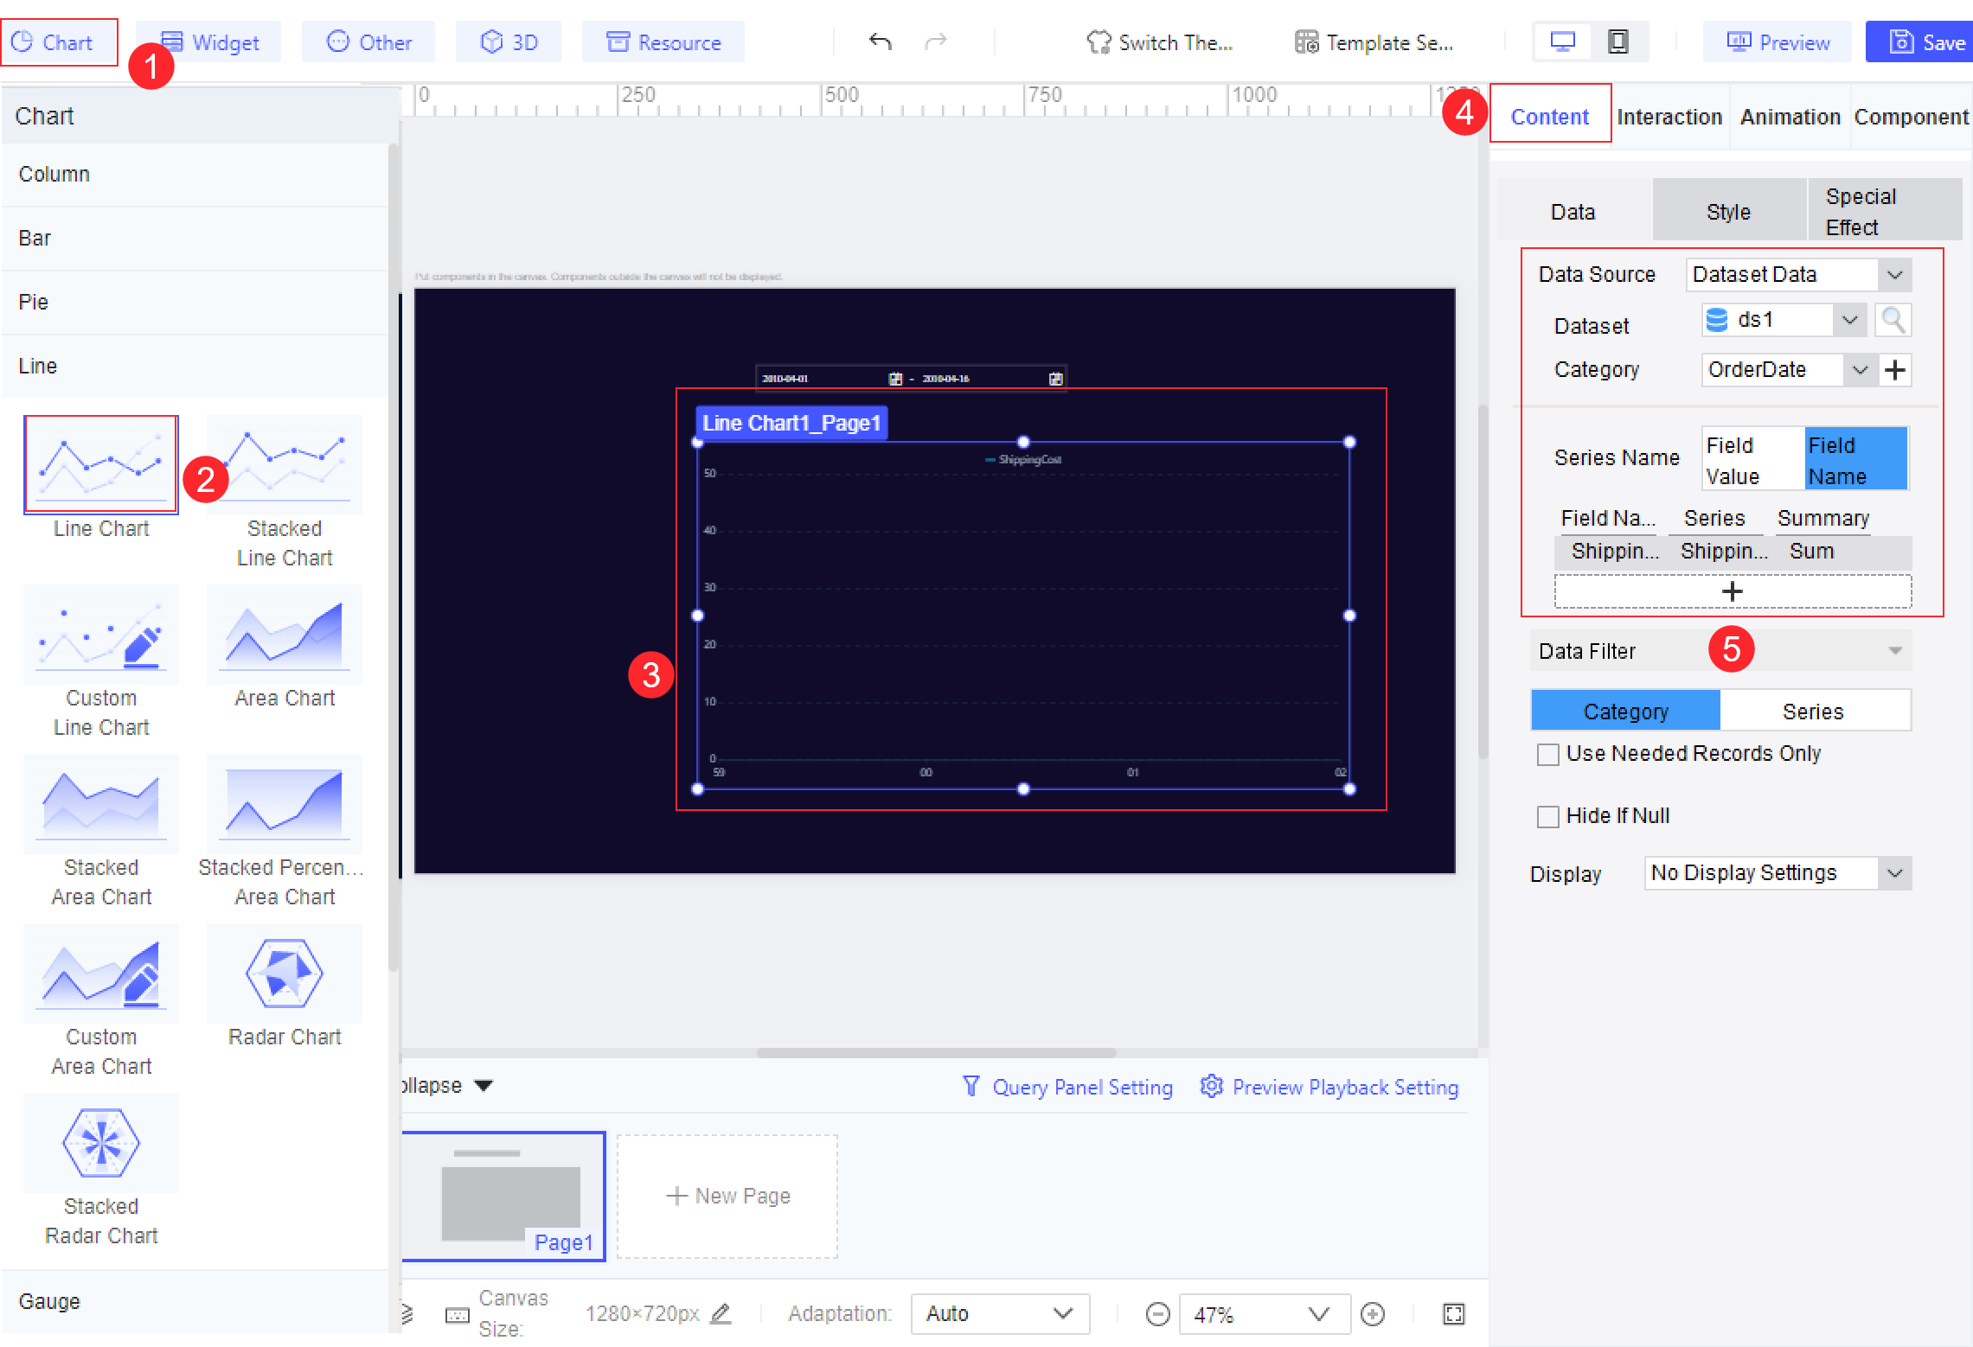Choose the Stacked Line Chart icon

(x=285, y=464)
